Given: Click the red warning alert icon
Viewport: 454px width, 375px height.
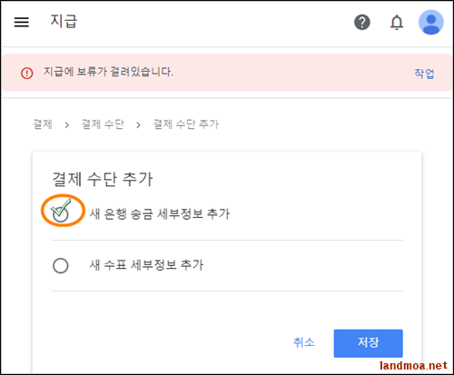Looking at the screenshot, I should point(26,73).
